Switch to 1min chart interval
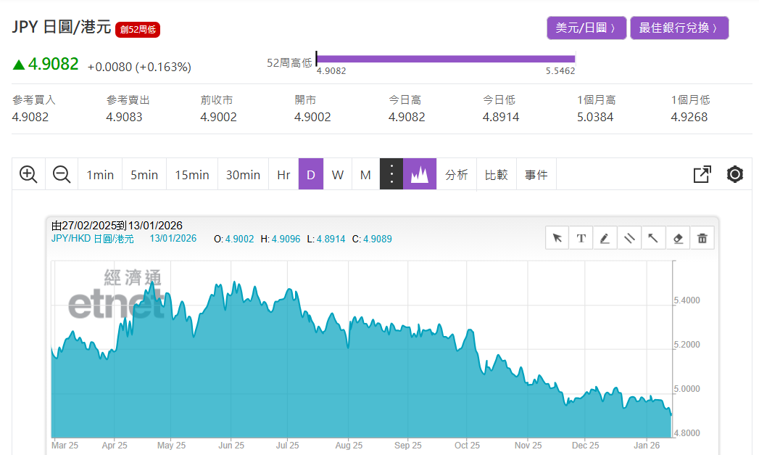The width and height of the screenshot is (759, 455). [100, 174]
